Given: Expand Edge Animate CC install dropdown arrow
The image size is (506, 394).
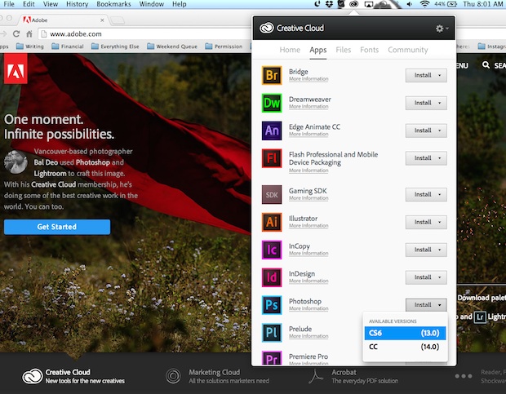Looking at the screenshot, I should (x=440, y=131).
